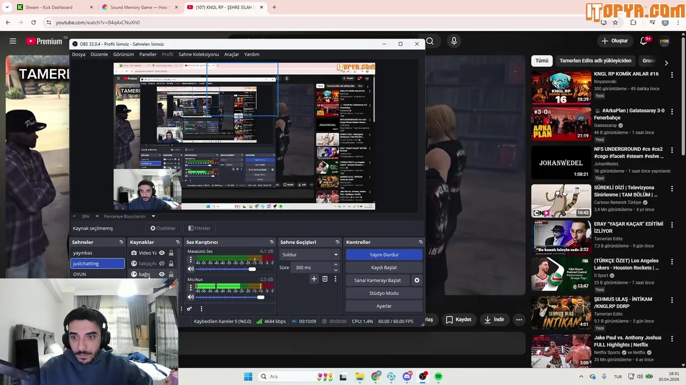Toggle lock on Video Ya source
Viewport: 686px width, 385px height.
tap(171, 253)
